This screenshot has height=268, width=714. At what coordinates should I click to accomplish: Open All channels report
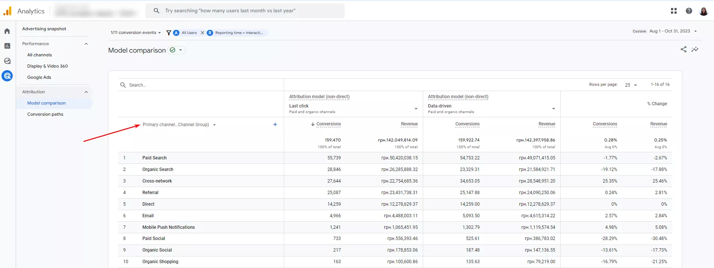[x=40, y=55]
